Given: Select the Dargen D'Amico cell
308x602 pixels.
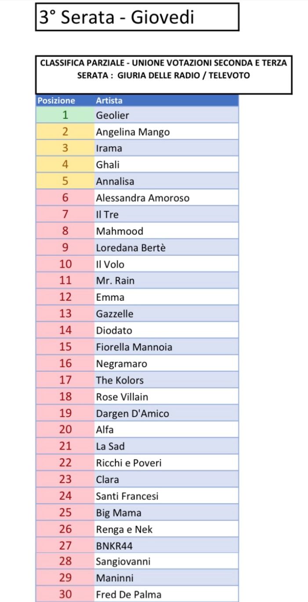Looking at the screenshot, I should [x=166, y=414].
